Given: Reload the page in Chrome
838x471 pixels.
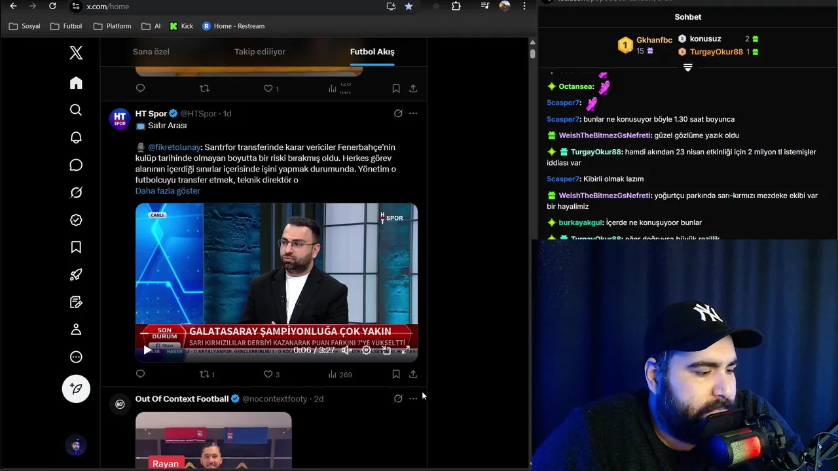Looking at the screenshot, I should pos(52,6).
